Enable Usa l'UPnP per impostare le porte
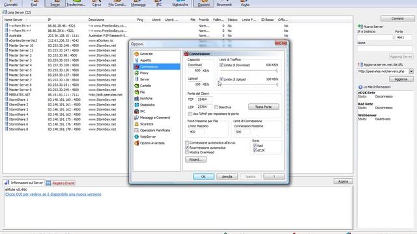 pyautogui.click(x=190, y=114)
